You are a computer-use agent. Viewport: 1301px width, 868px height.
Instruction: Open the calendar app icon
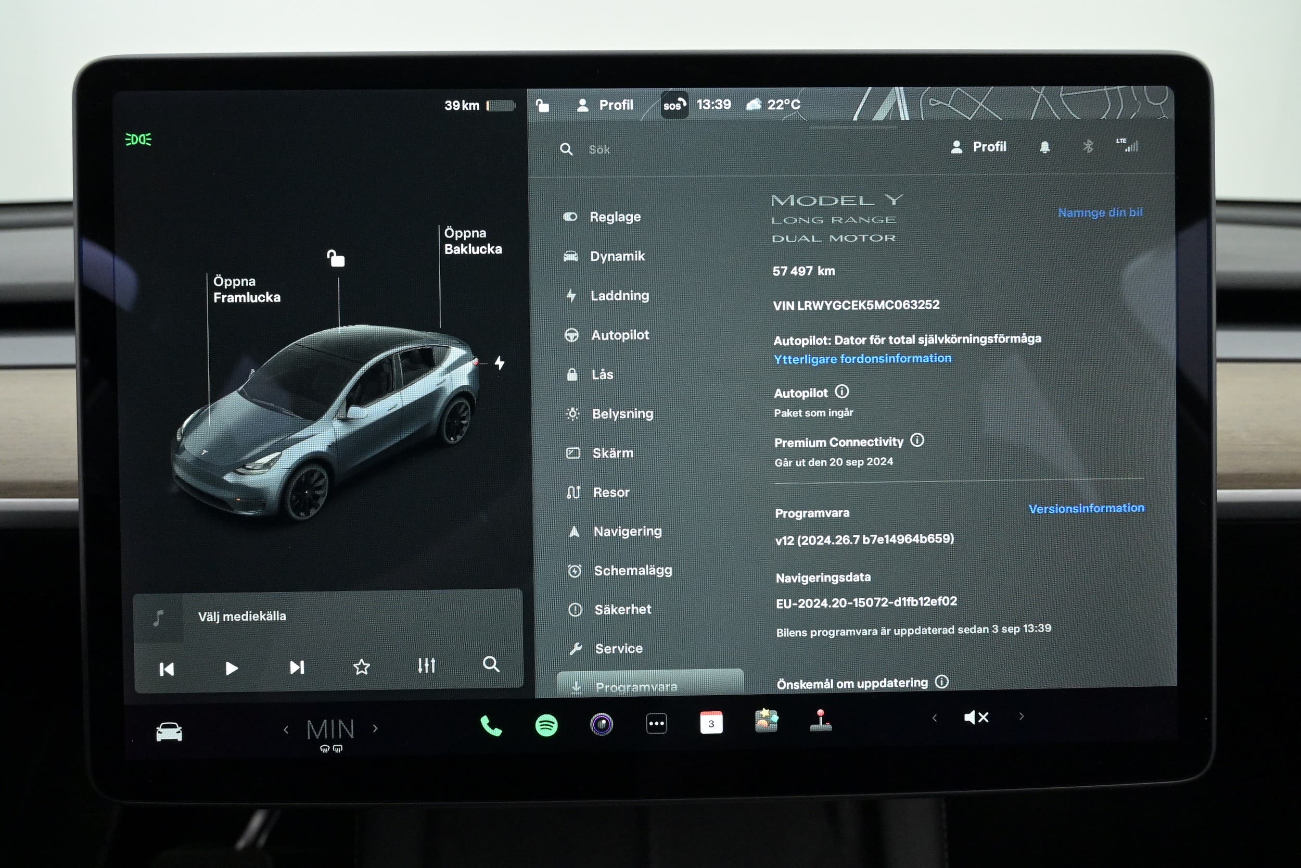pos(711,723)
